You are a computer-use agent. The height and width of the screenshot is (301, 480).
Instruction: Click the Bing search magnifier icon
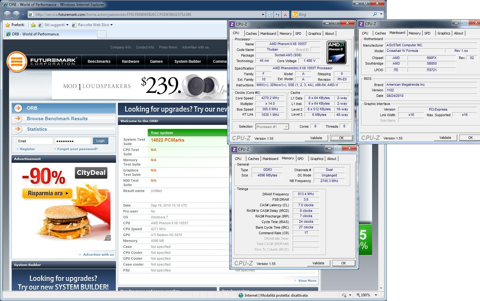375,14
